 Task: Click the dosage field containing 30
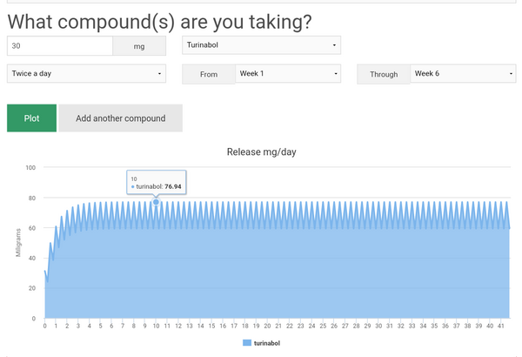[59, 45]
